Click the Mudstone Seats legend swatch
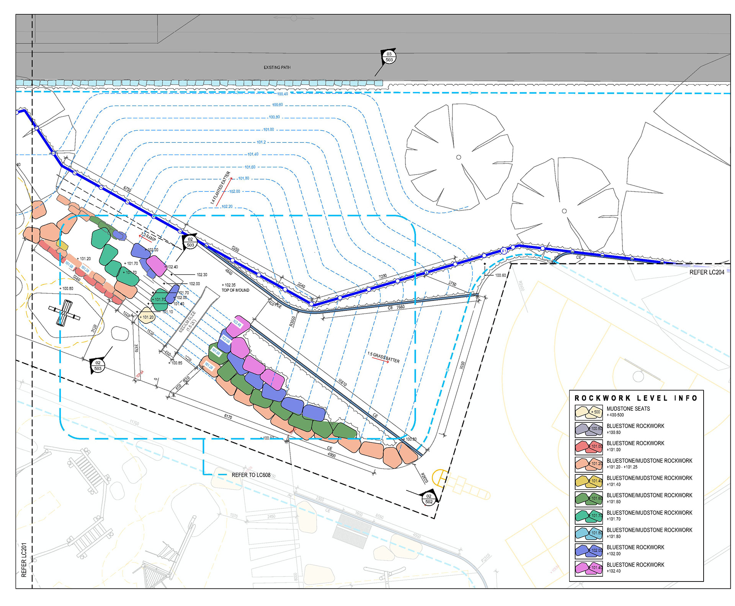The image size is (735, 606). 588,412
